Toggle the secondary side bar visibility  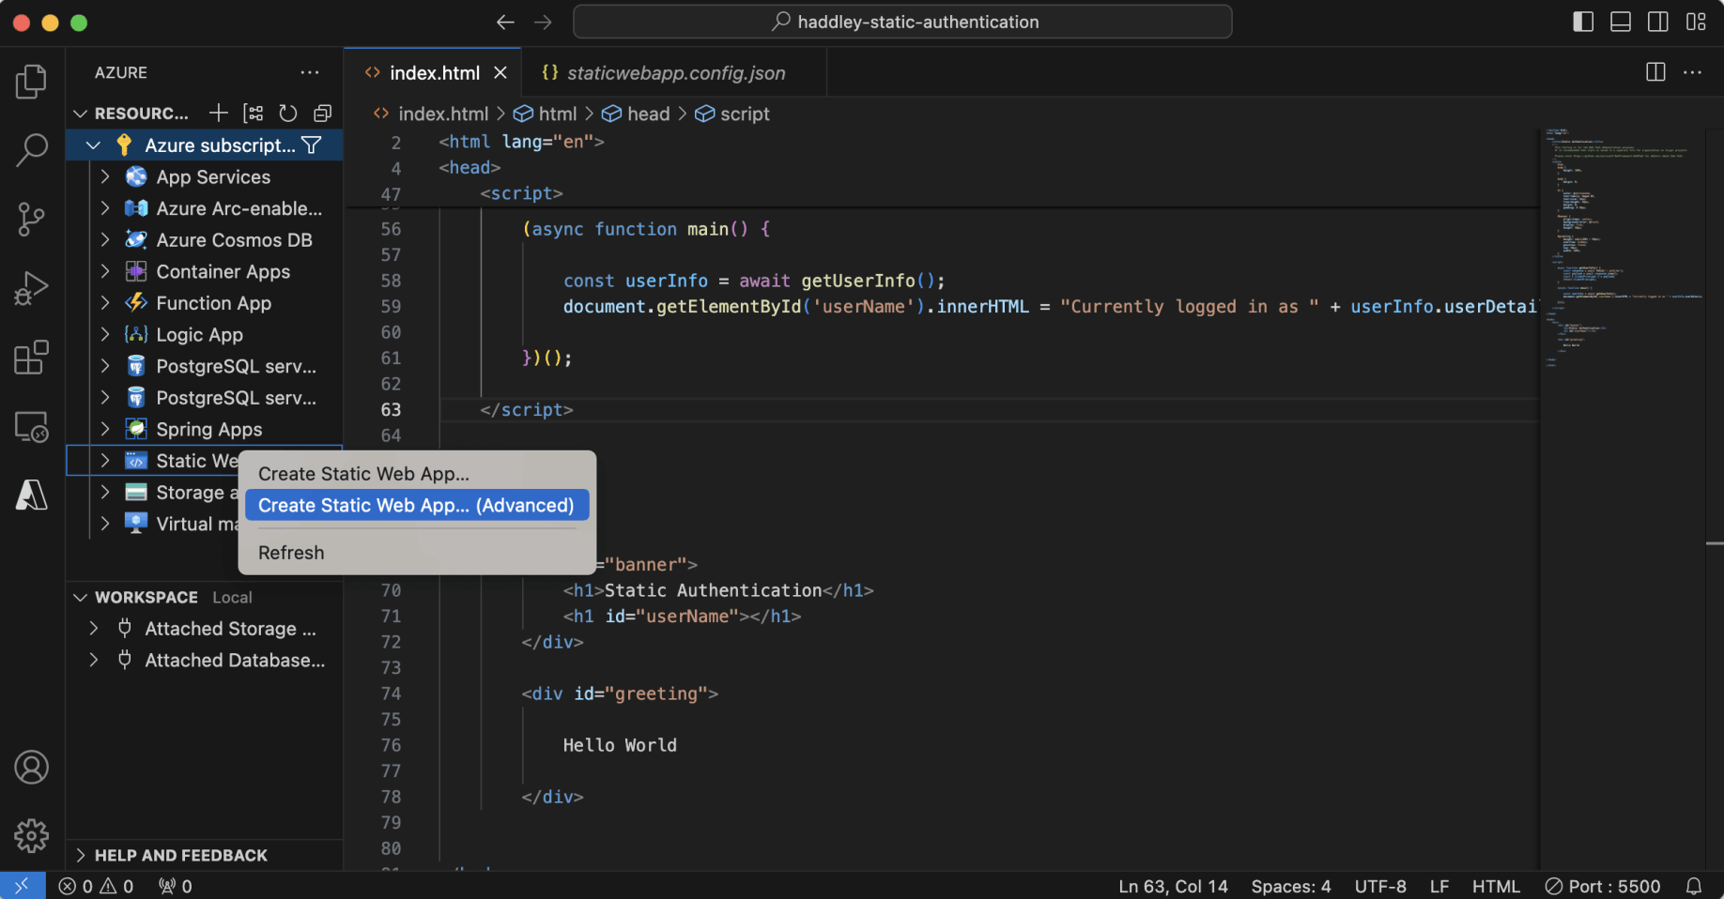click(1658, 22)
